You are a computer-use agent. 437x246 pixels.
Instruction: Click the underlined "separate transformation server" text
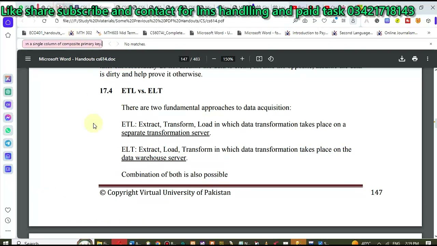(165, 133)
